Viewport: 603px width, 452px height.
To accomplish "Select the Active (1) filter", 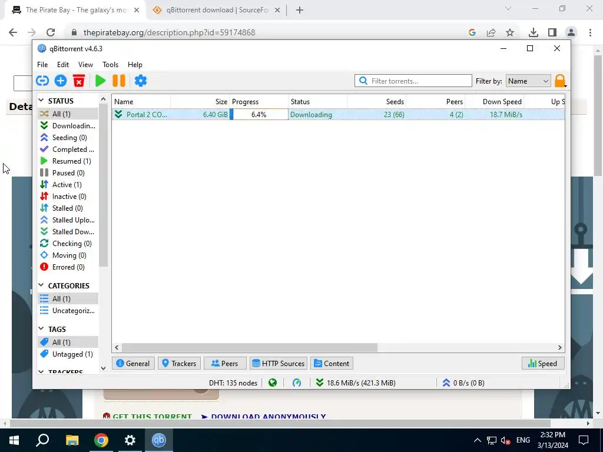I will click(x=68, y=184).
